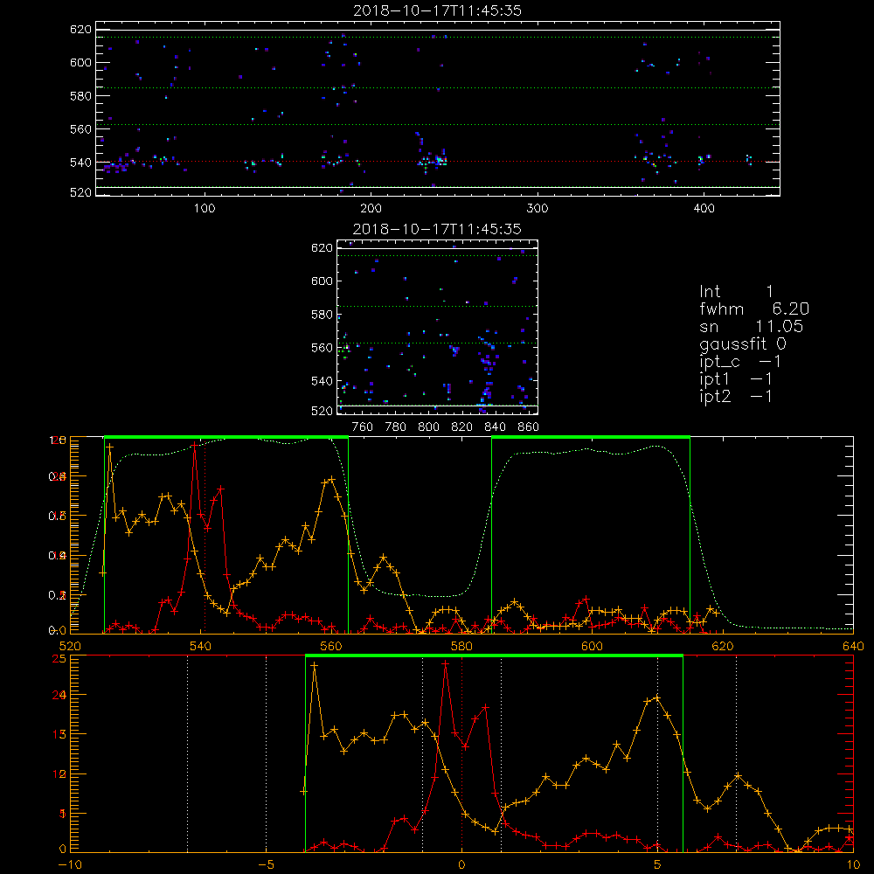Select the 'Int 1' readout line
Viewport: 874px width, 874px height.
[x=736, y=292]
